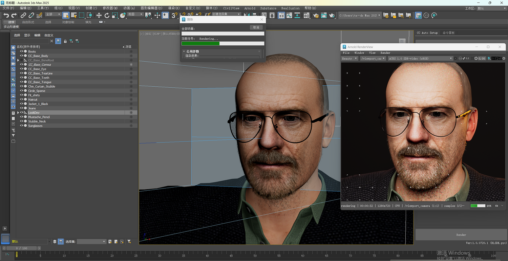Open the Layer Explorer toolbar icon
Image resolution: width=508 pixels, height=261 pixels.
272,15
